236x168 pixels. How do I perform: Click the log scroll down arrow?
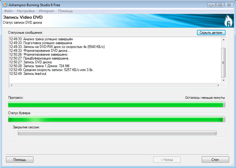[x=223, y=80]
